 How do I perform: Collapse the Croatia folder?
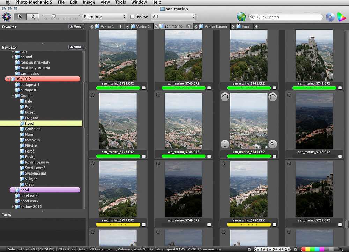pos(13,96)
